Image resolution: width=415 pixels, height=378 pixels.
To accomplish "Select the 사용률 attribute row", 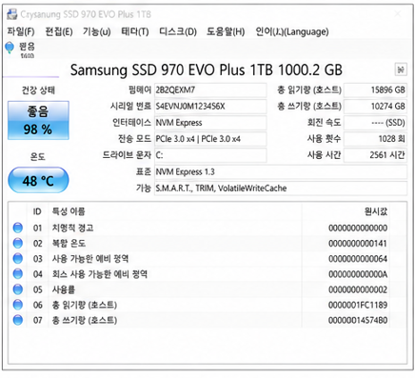I will click(x=199, y=289).
